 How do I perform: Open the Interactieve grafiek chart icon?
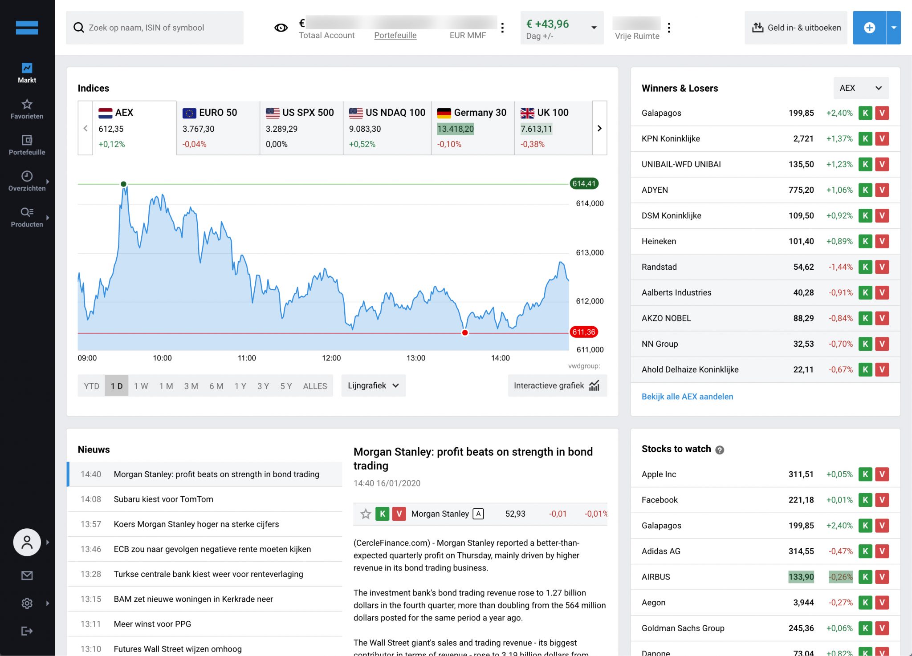coord(594,385)
